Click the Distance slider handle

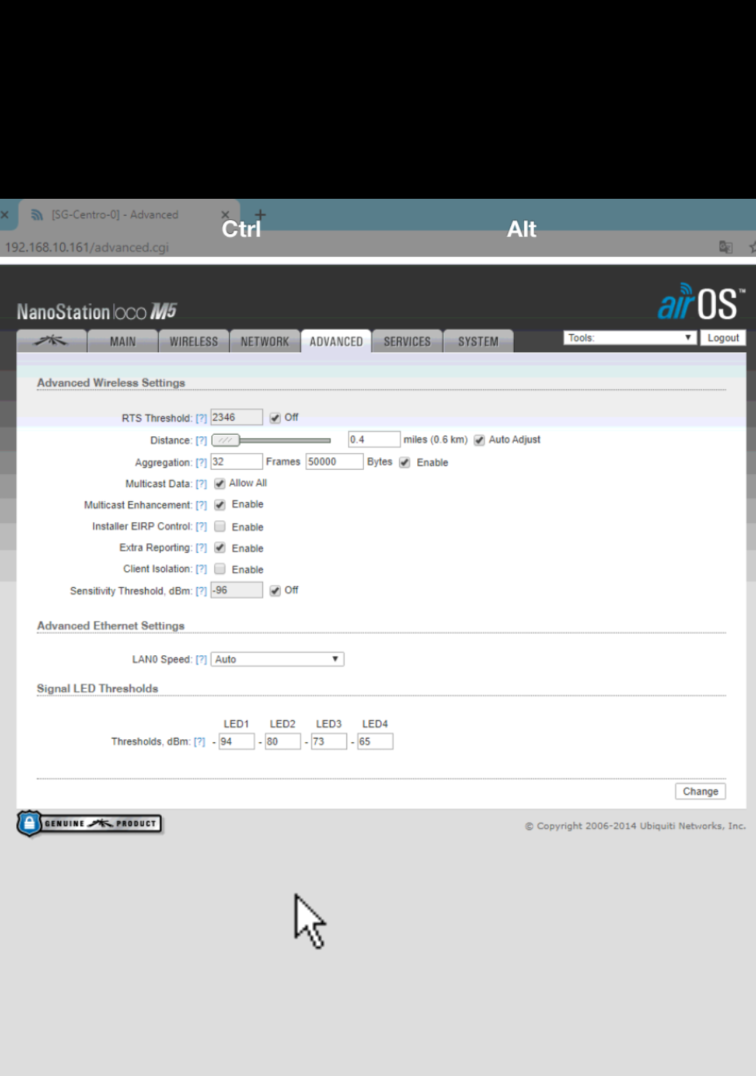click(225, 440)
